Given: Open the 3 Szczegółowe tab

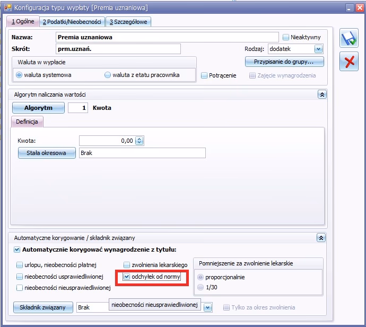Looking at the screenshot, I should pos(129,22).
